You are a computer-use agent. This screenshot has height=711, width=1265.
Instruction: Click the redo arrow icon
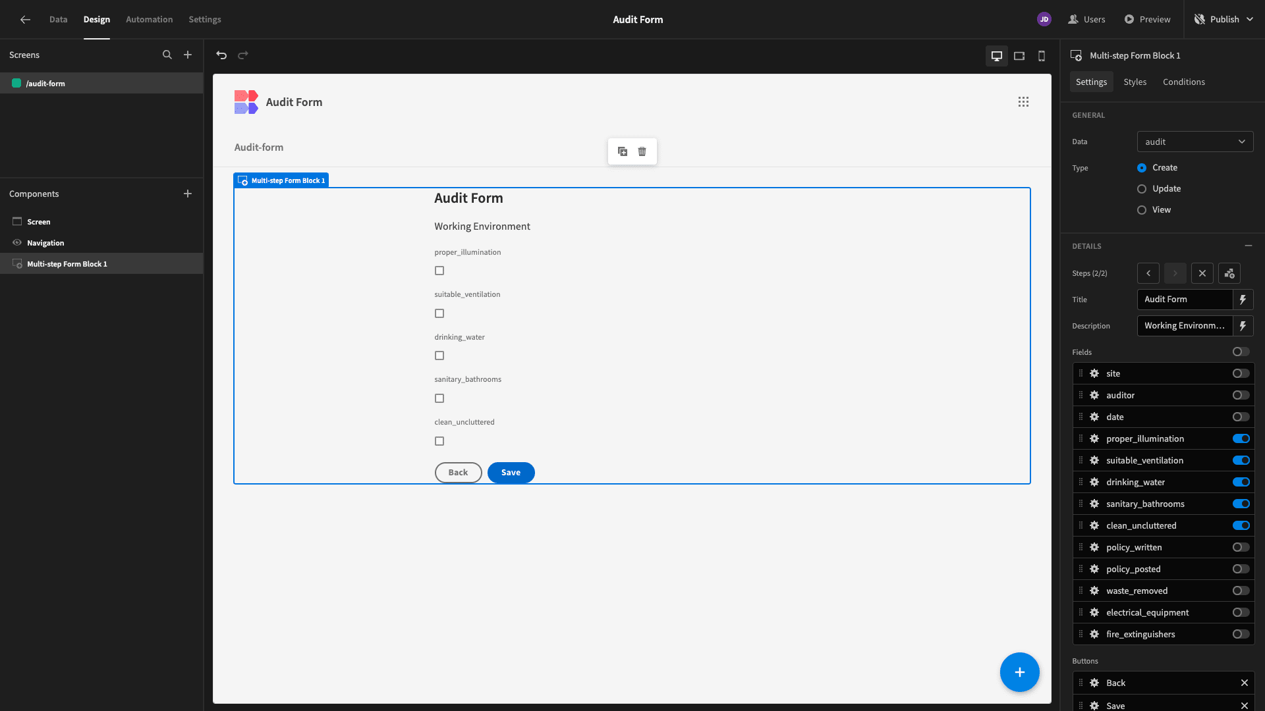(242, 55)
